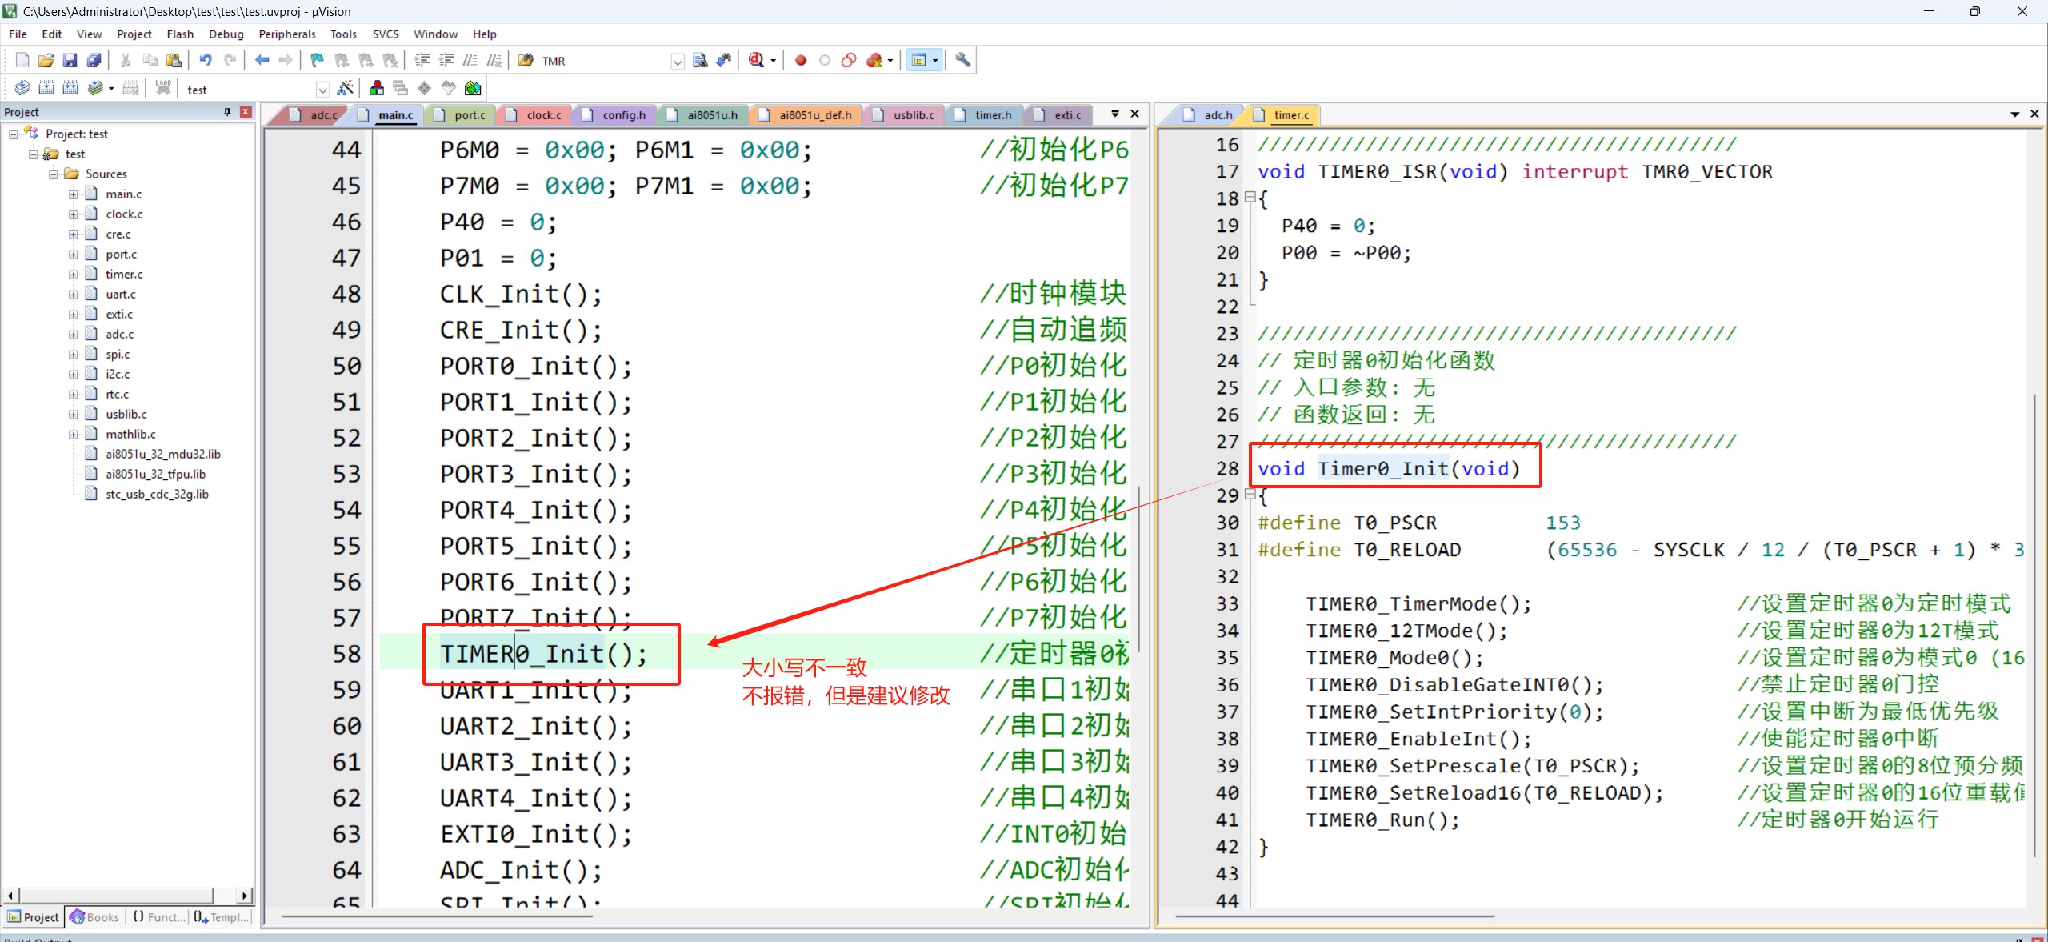2048x942 pixels.
Task: Click the right arrow of the Project panel scrollbar
Action: pyautogui.click(x=245, y=895)
